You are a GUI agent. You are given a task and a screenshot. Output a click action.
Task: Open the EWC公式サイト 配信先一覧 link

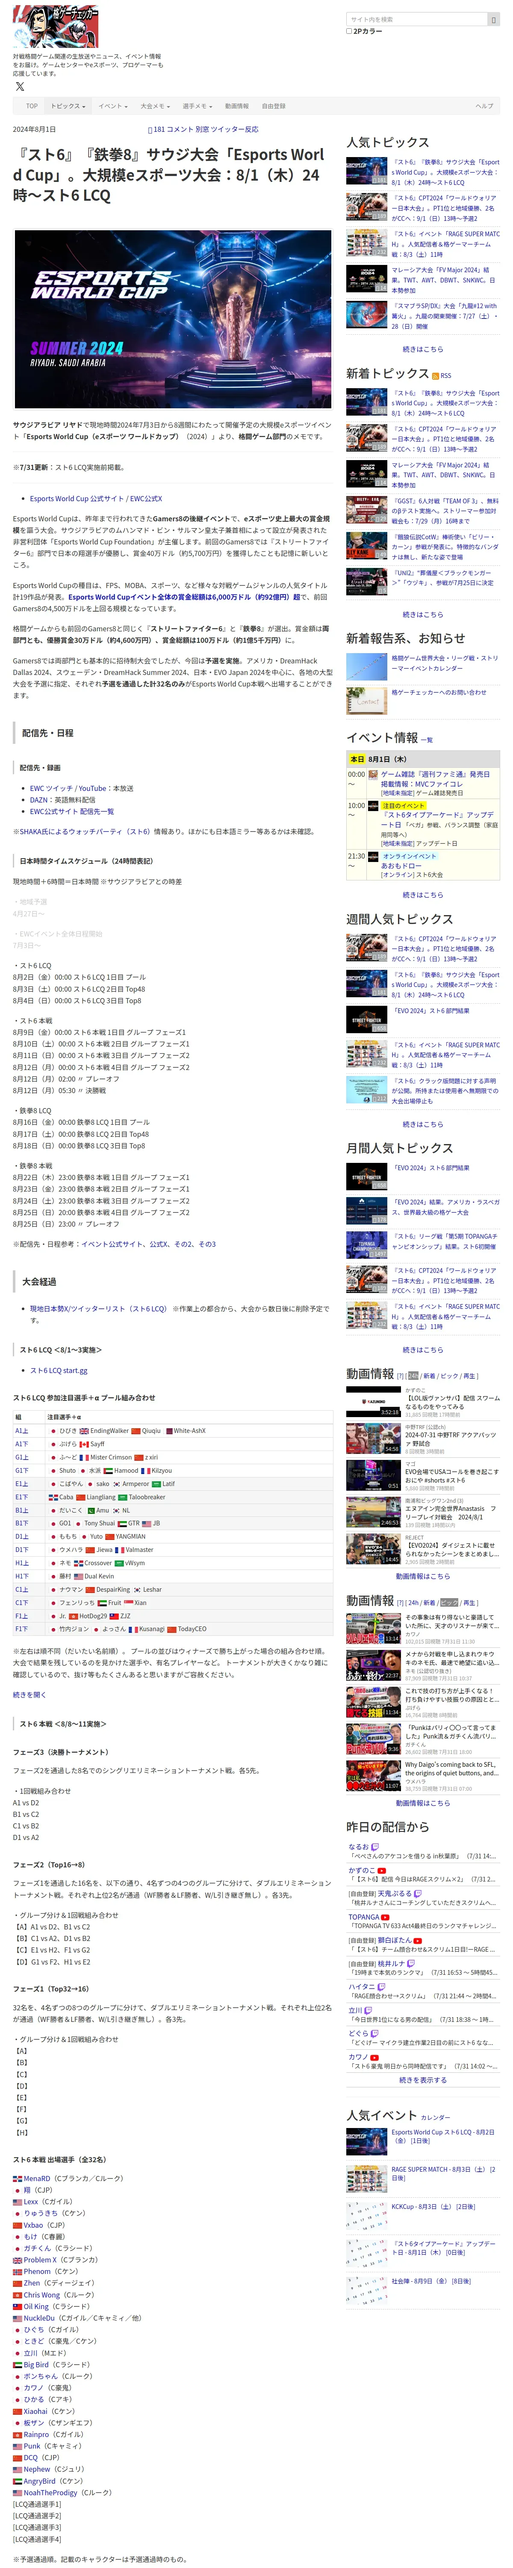coord(72,811)
